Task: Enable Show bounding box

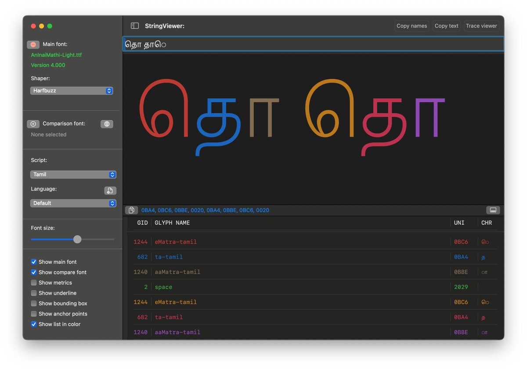Action: pos(34,304)
